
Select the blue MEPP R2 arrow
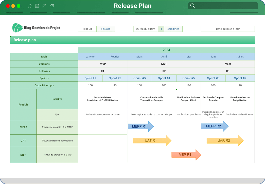click(x=215, y=126)
